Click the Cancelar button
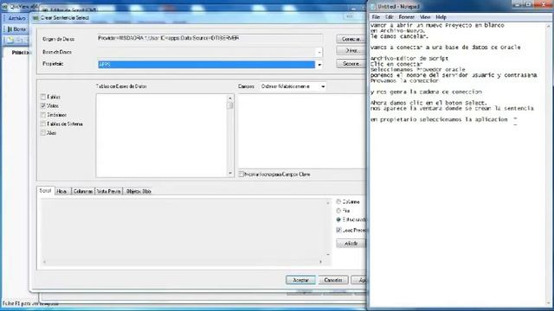Screen dimensions: 554x311 (333, 280)
